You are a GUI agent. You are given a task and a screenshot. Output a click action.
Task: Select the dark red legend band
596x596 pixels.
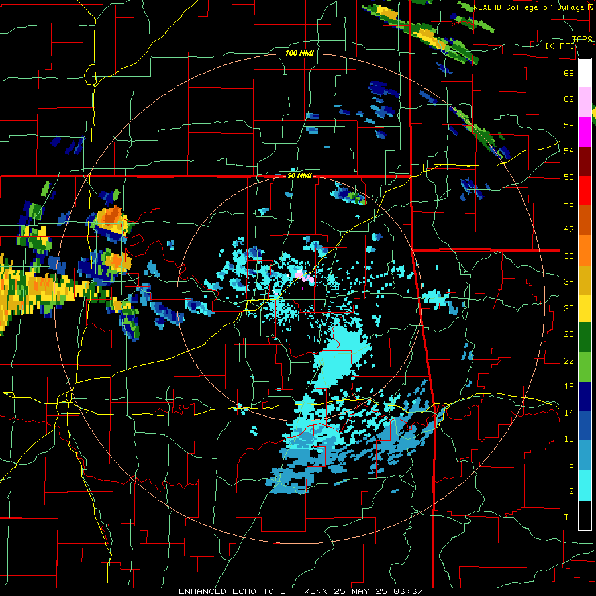coord(585,161)
